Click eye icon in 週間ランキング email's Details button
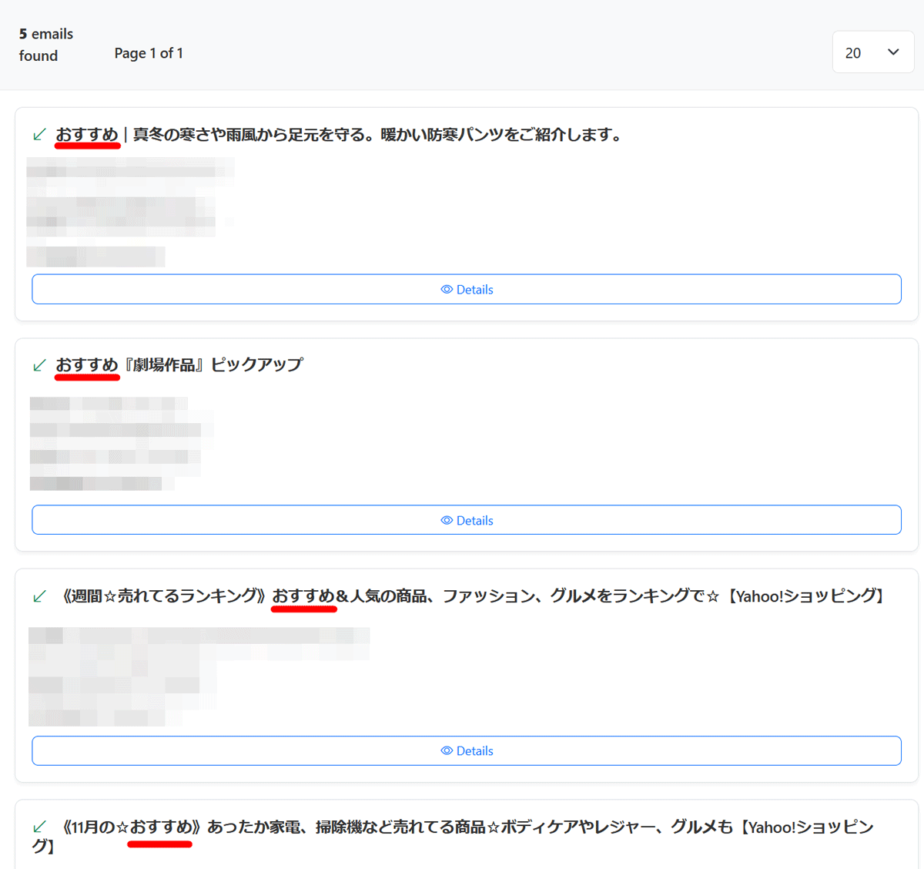Viewport: 924px width, 869px height. pyautogui.click(x=446, y=751)
